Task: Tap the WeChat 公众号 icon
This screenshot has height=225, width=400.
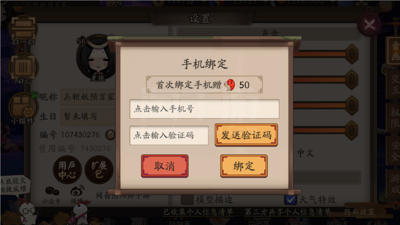Action: pyautogui.click(x=52, y=195)
